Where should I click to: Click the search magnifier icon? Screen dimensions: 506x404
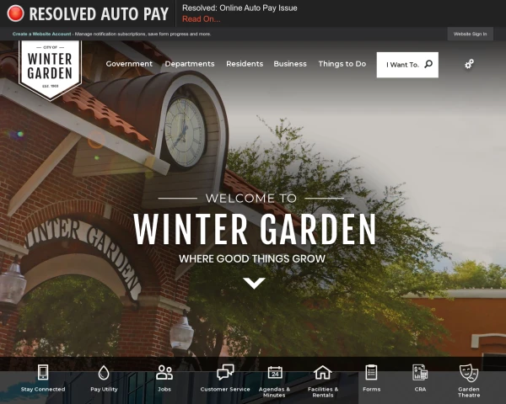(x=428, y=64)
